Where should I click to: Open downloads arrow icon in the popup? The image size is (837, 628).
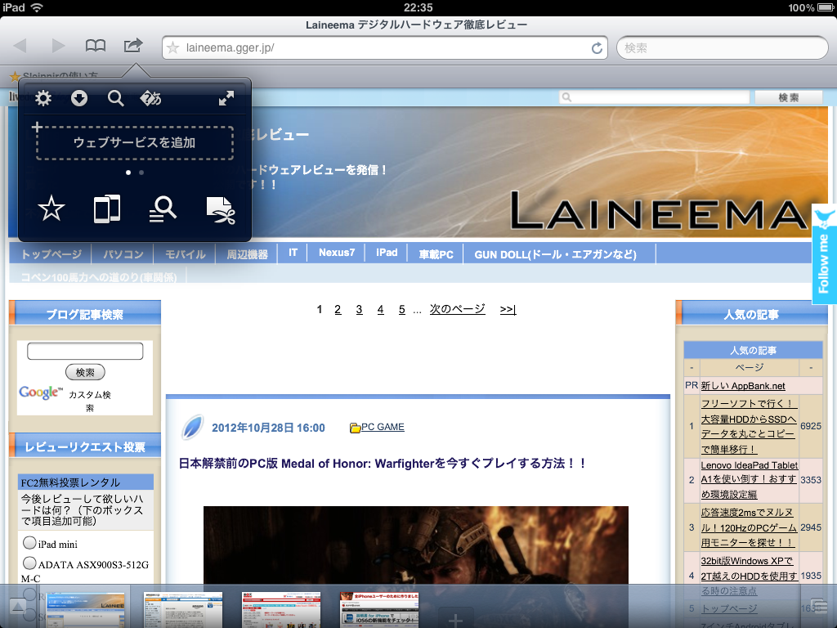79,98
